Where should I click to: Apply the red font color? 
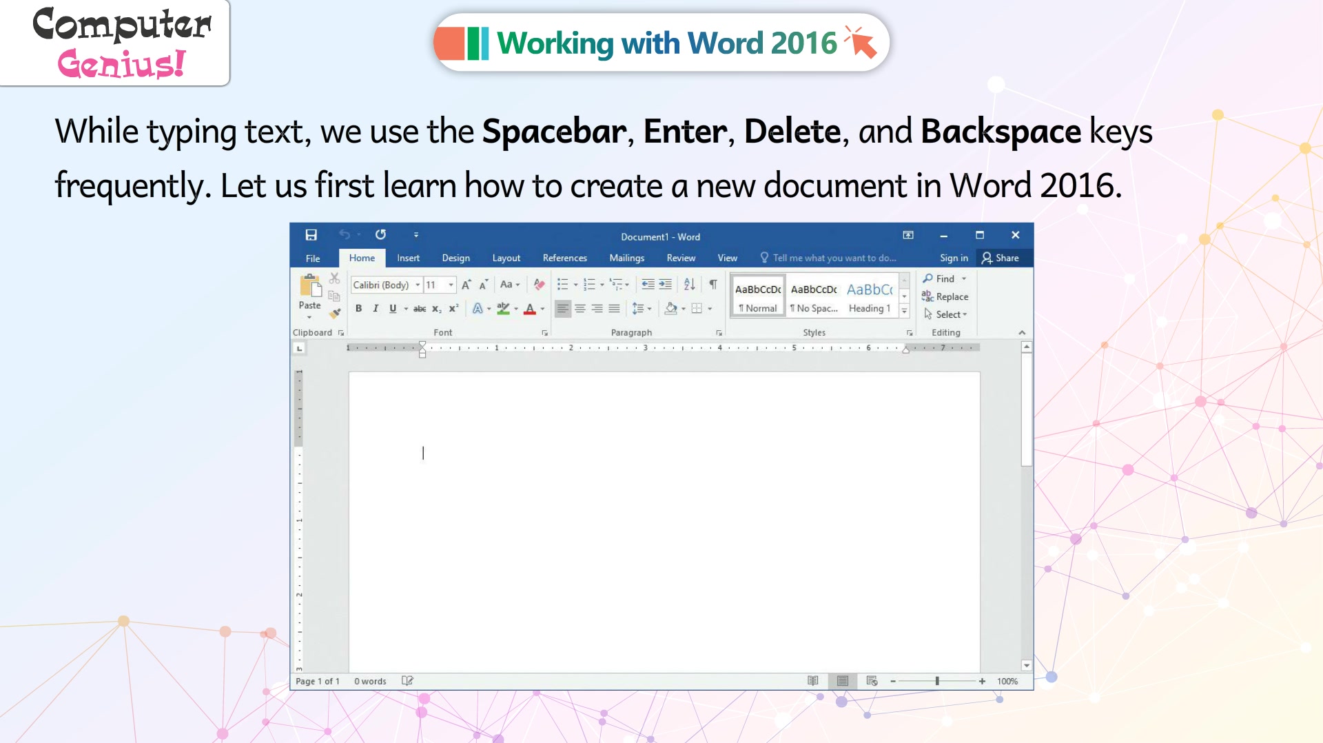(529, 309)
